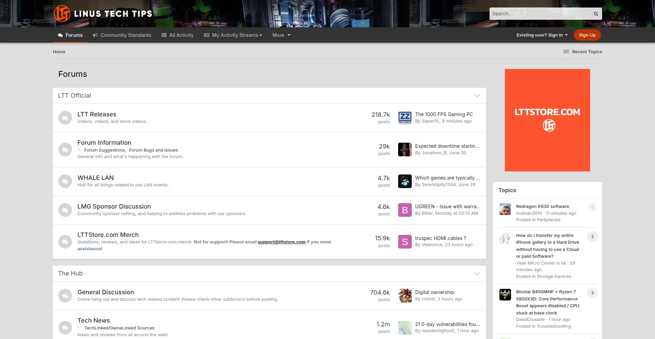Screen dimensions: 655x339
Task: Click the WHALE LAN forum bubble icon
Action: pos(65,181)
